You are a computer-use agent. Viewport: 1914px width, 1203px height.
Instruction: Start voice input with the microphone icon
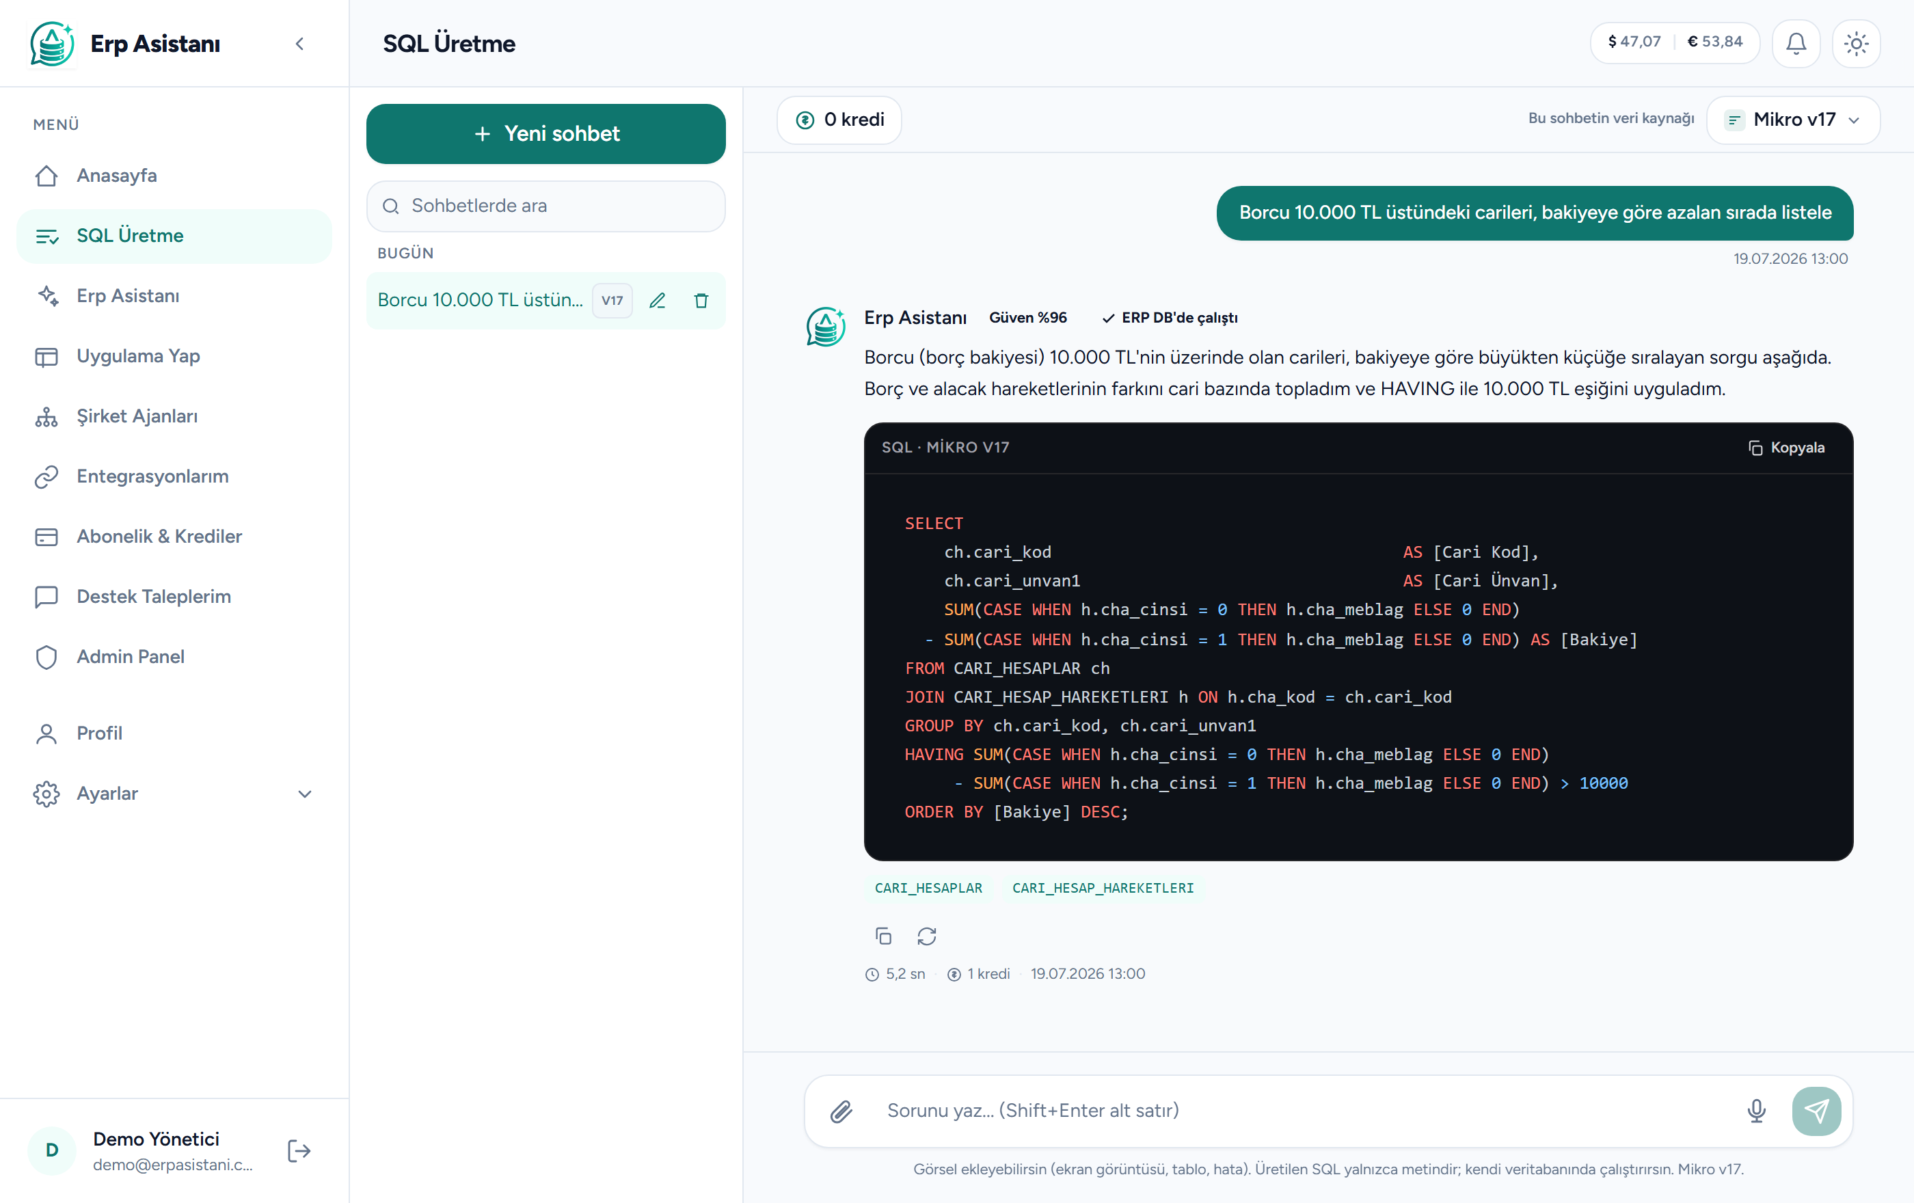(x=1757, y=1111)
